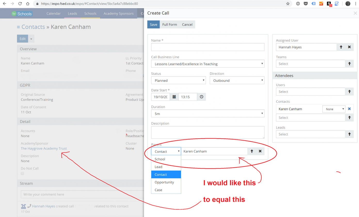The height and width of the screenshot is (217, 359).
Task: Go to browser home page icon
Action: click(28, 4)
